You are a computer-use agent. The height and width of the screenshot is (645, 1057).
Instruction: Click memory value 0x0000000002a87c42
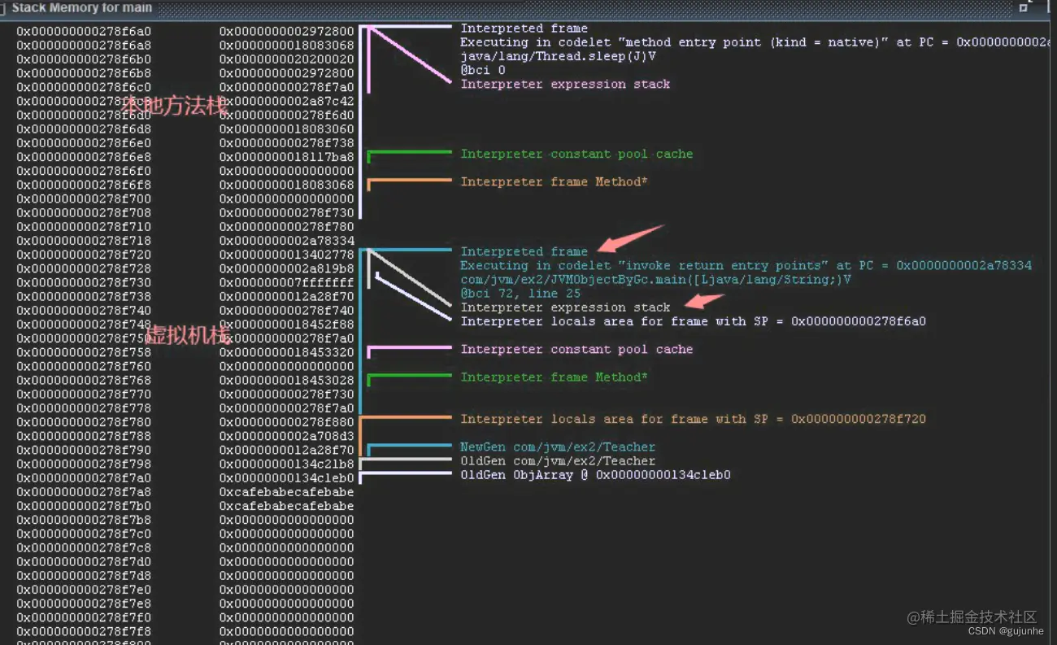[287, 102]
